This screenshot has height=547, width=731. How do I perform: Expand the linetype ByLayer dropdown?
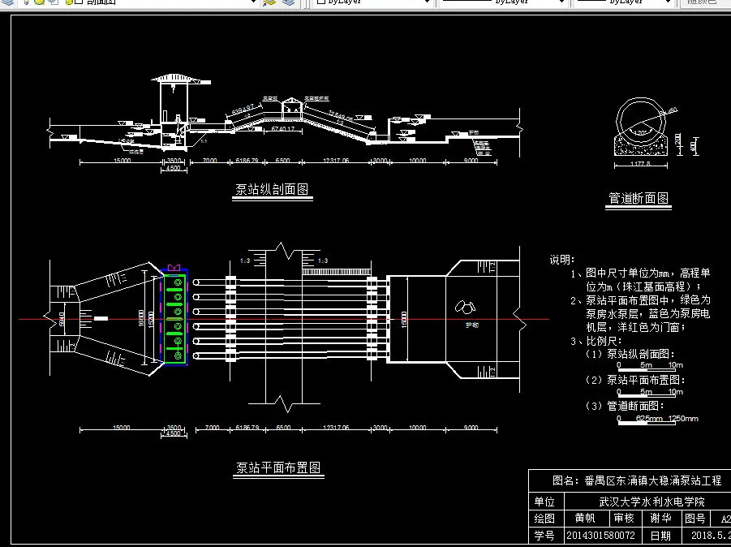click(561, 2)
